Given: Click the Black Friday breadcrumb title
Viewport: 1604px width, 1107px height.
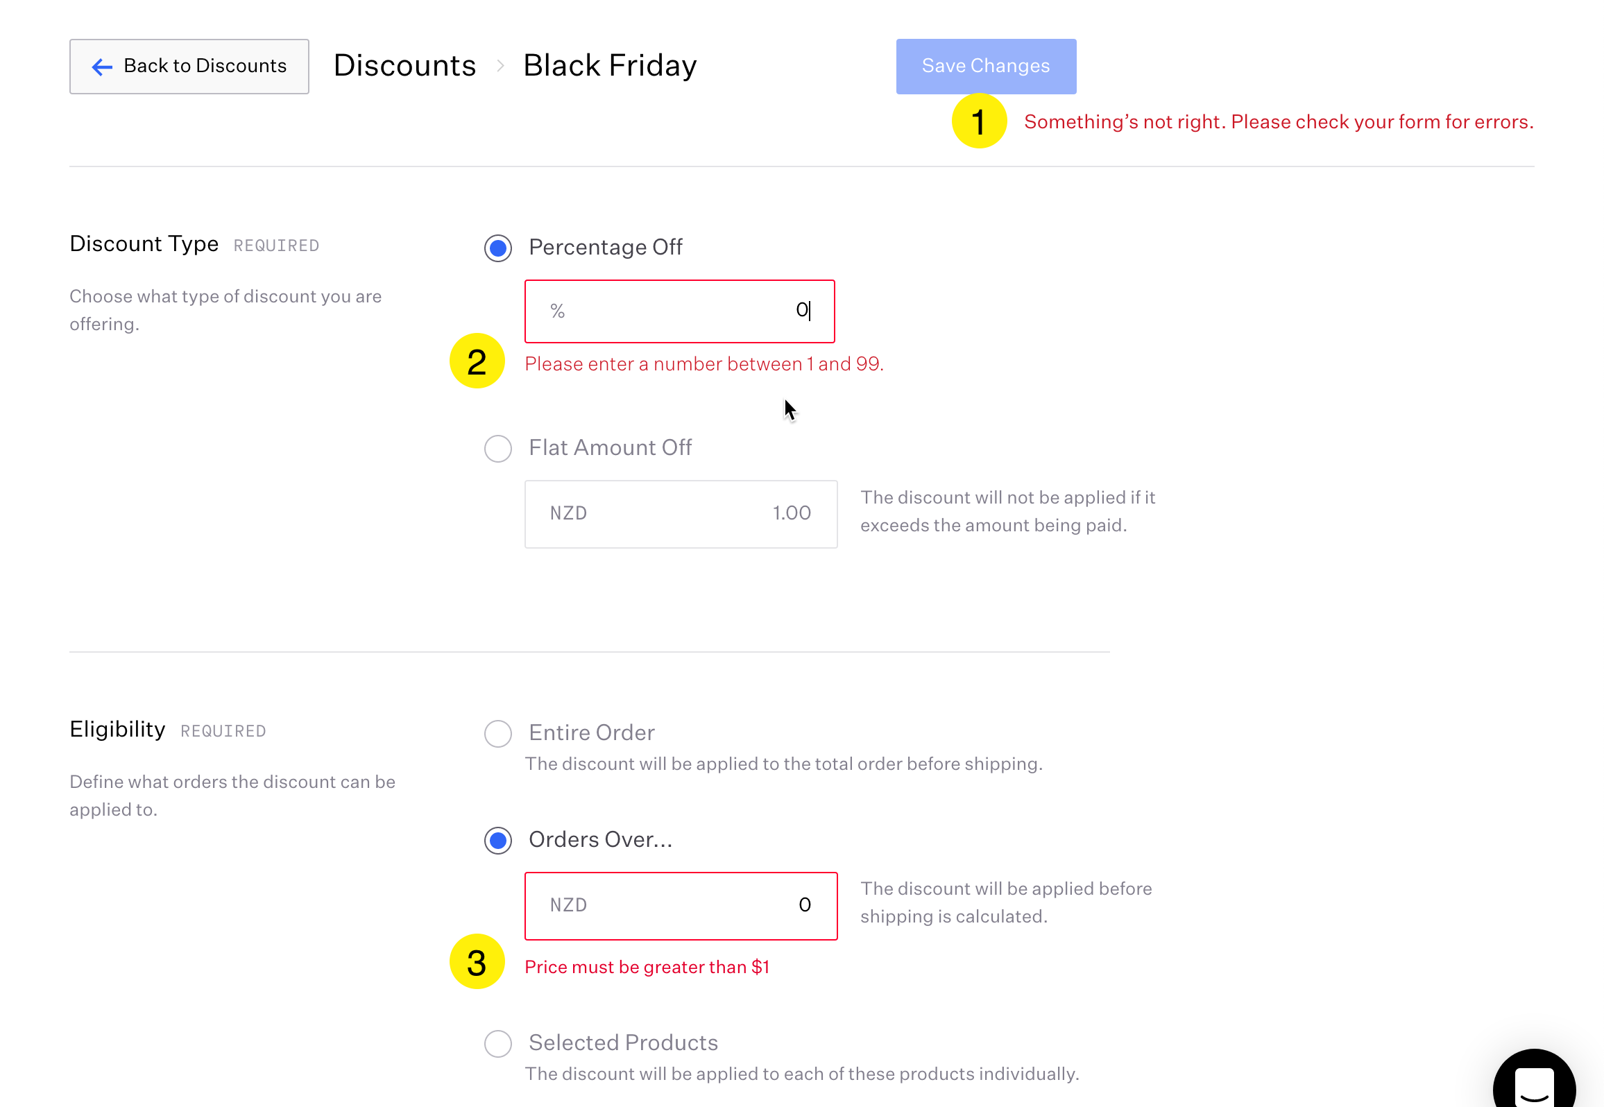Looking at the screenshot, I should (x=610, y=65).
